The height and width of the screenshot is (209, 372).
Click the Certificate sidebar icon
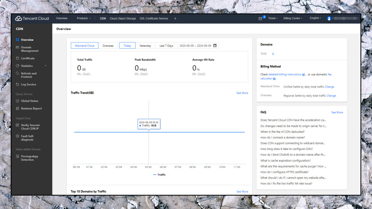click(x=17, y=58)
